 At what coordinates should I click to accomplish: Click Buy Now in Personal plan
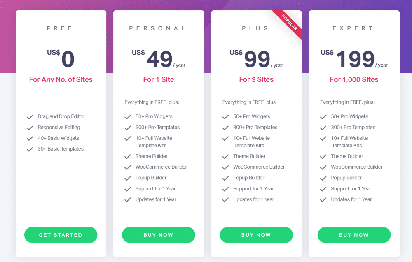coord(158,235)
